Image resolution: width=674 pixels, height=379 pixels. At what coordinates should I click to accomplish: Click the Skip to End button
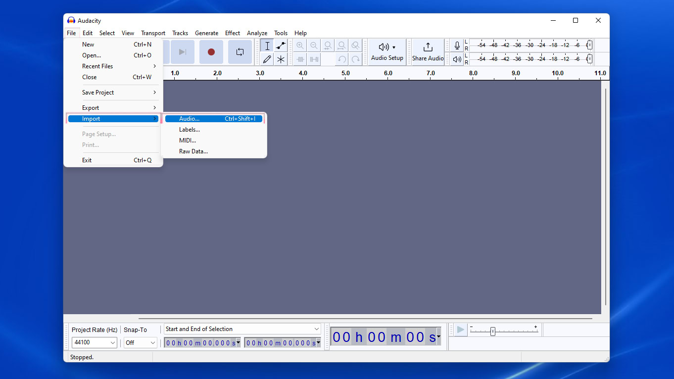183,52
